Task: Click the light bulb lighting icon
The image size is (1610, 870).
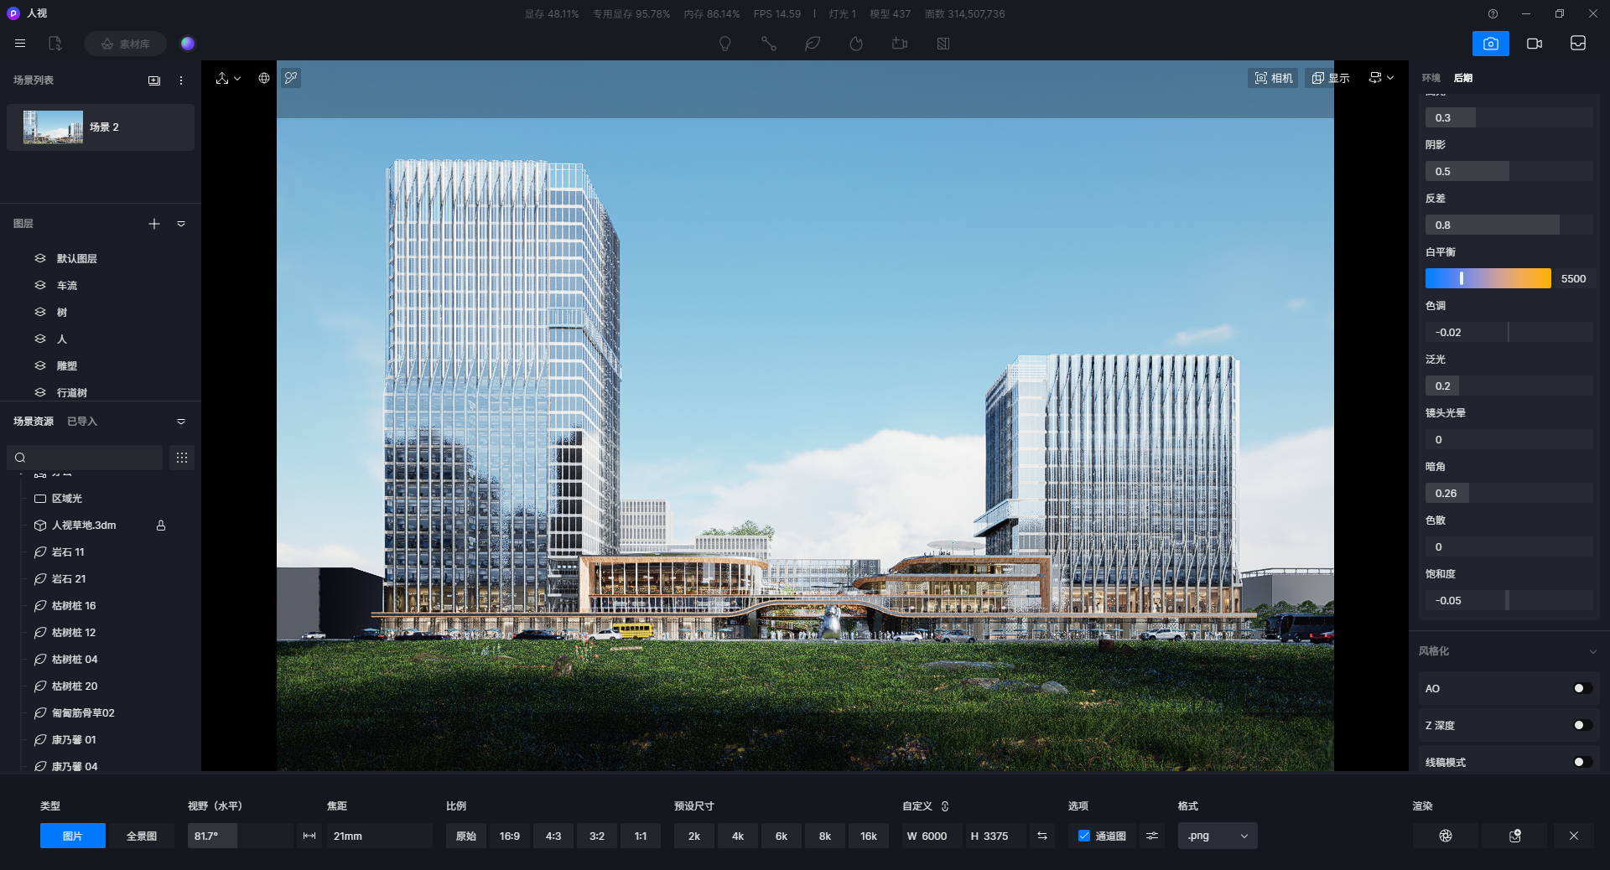Action: (x=724, y=44)
